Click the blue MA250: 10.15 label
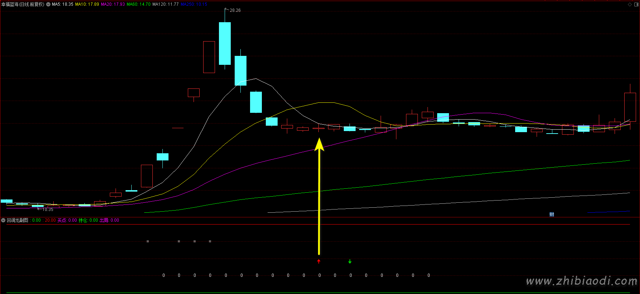 coord(194,4)
